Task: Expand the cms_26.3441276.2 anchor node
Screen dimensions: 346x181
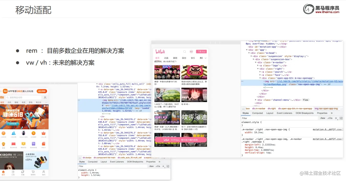Action: point(99,119)
